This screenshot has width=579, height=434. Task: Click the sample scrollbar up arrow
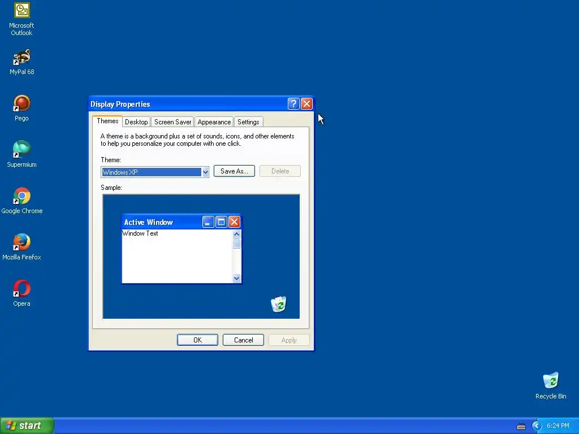click(237, 234)
